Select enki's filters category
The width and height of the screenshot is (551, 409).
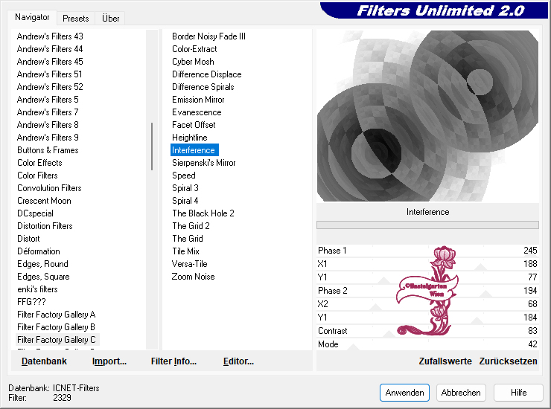(x=37, y=289)
